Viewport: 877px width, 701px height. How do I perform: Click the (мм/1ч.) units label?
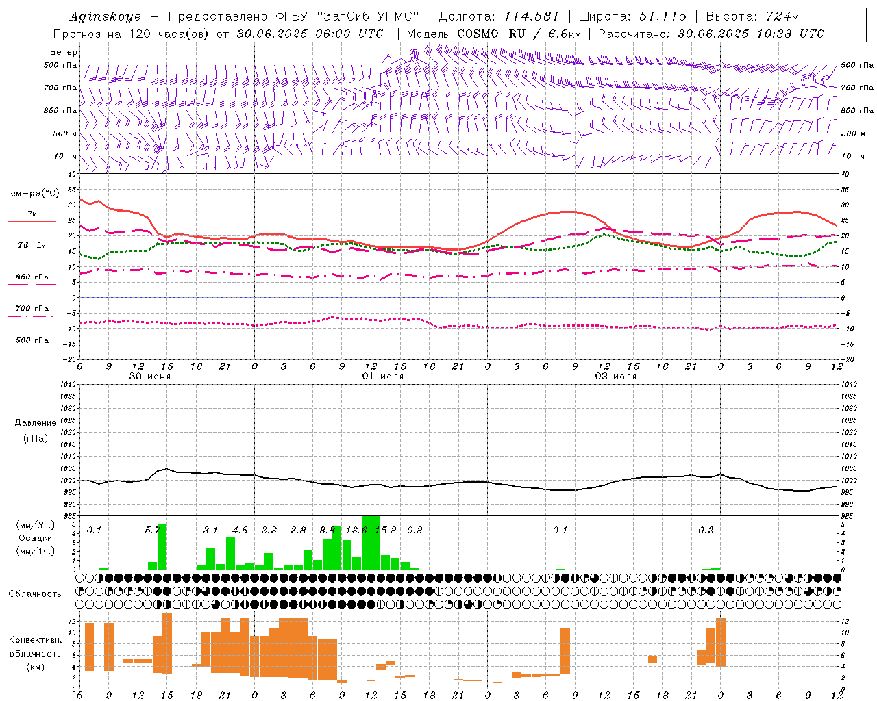36,551
